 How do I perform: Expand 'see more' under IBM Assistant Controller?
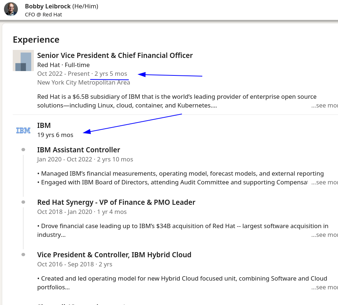coord(325,183)
